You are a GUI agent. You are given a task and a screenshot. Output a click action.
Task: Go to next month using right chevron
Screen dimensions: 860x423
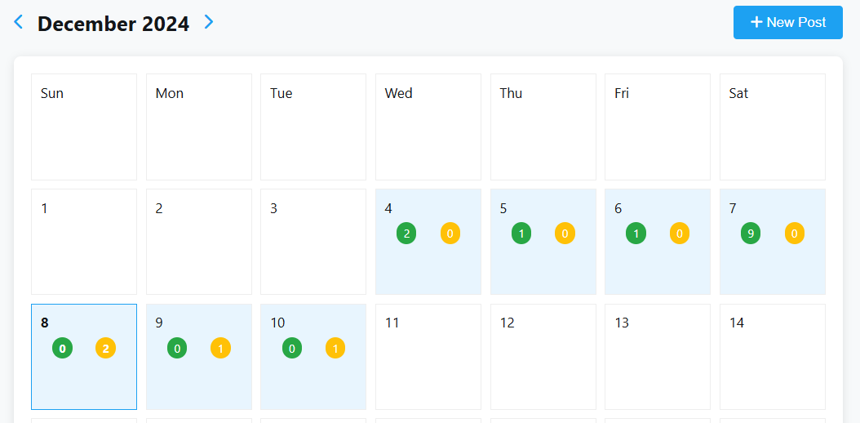pyautogui.click(x=209, y=22)
